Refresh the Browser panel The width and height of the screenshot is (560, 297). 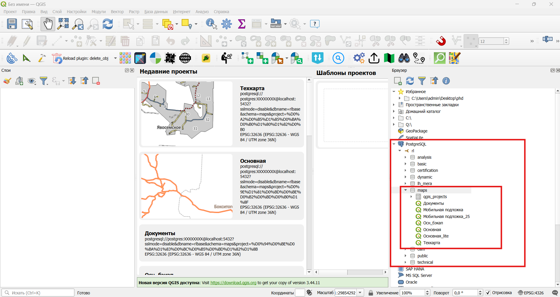[x=410, y=81]
